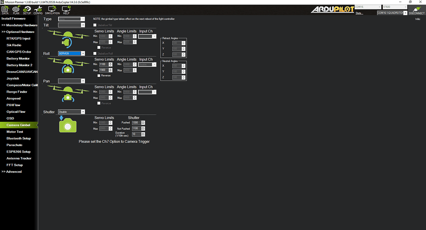Enable the Stabilise Roll checkbox

(x=95, y=53)
